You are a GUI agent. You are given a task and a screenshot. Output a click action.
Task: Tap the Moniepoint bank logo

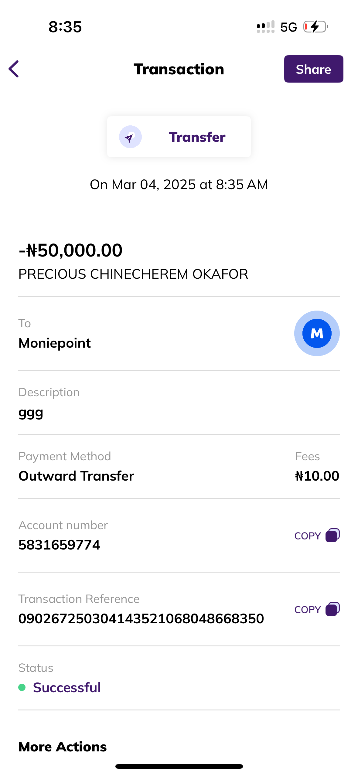317,333
